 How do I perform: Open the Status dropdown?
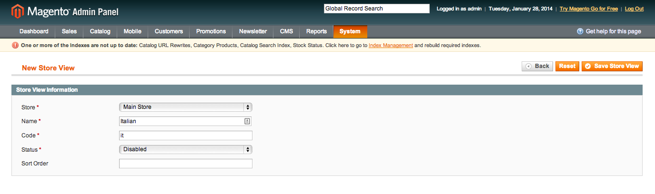tap(185, 149)
